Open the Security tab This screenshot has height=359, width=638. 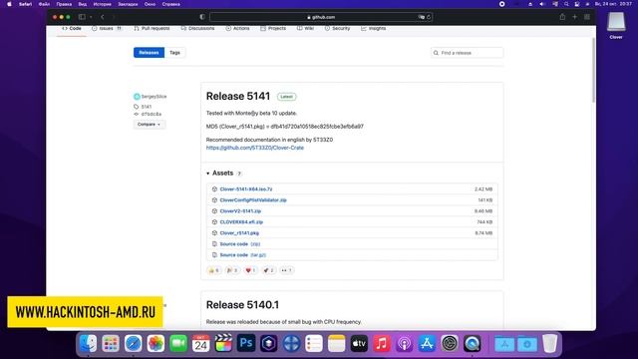coord(337,29)
